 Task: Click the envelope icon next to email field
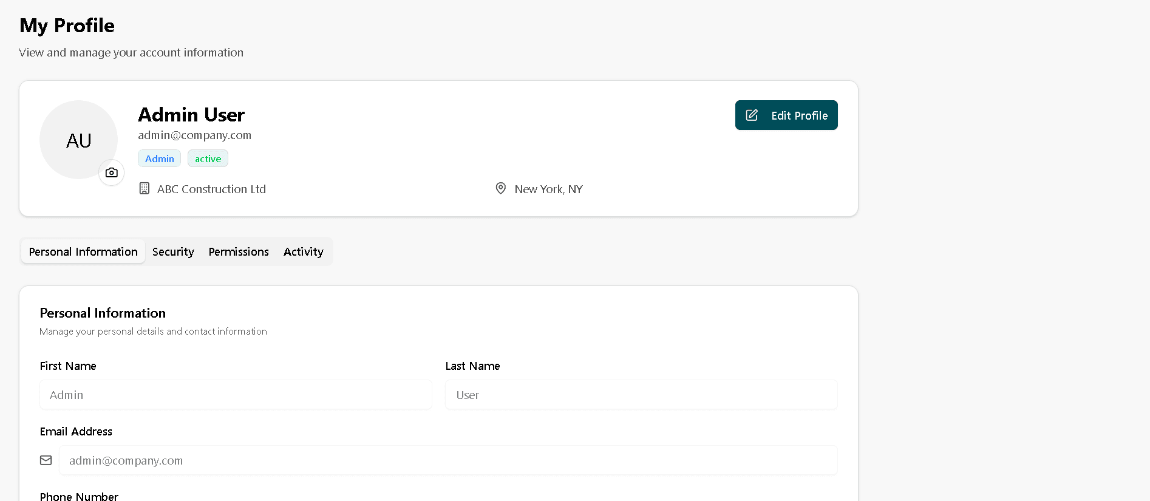[46, 460]
